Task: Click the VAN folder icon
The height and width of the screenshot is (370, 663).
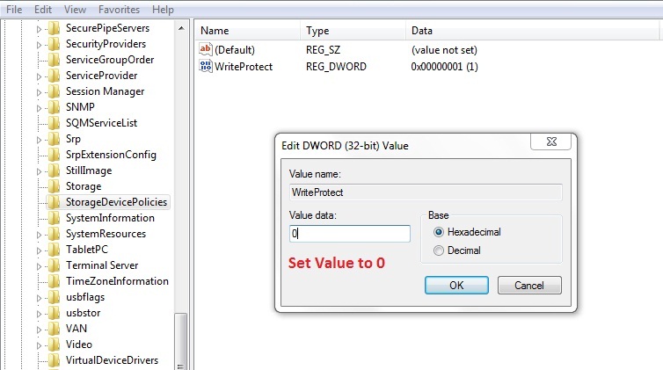Action: click(55, 329)
